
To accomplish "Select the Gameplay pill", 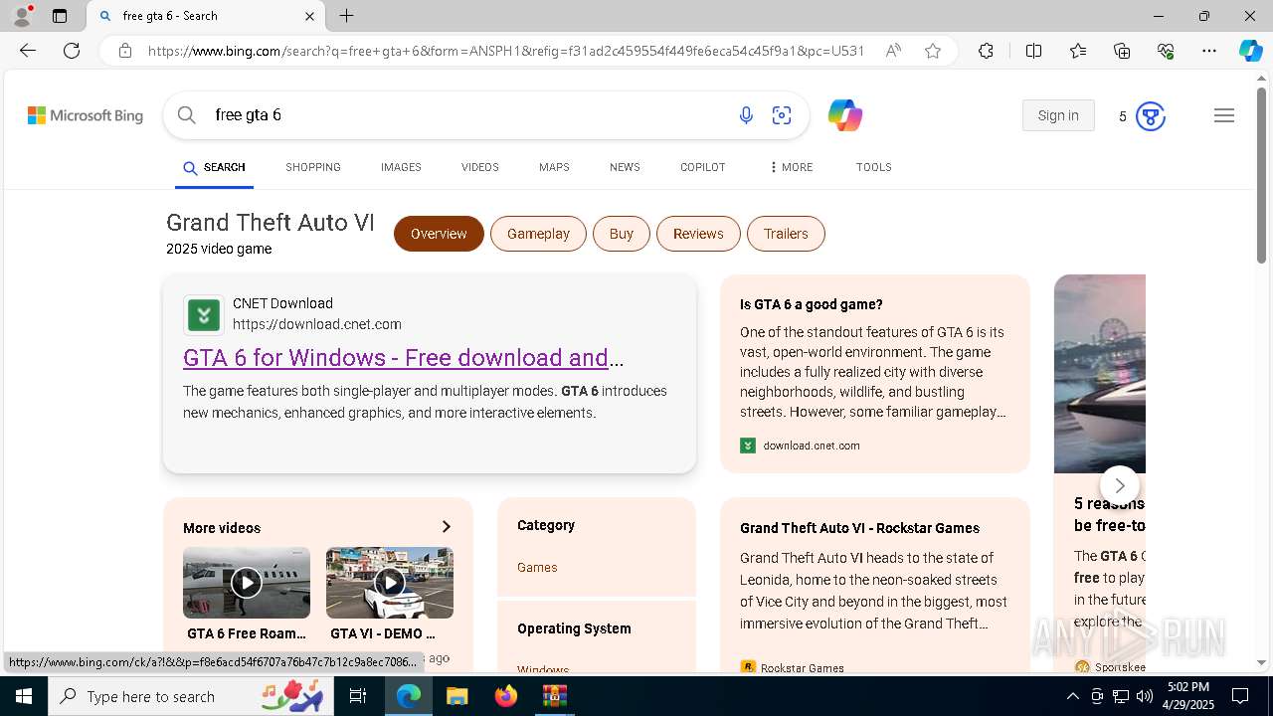I will click(538, 234).
